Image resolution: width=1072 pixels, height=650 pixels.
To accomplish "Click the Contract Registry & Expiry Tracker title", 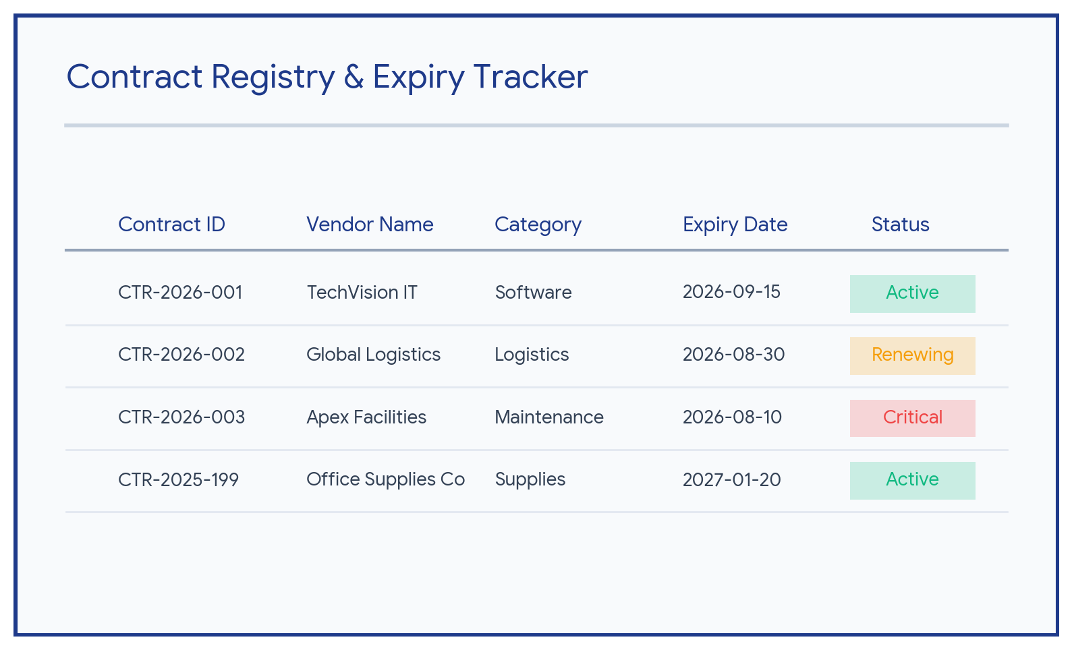I will point(327,77).
